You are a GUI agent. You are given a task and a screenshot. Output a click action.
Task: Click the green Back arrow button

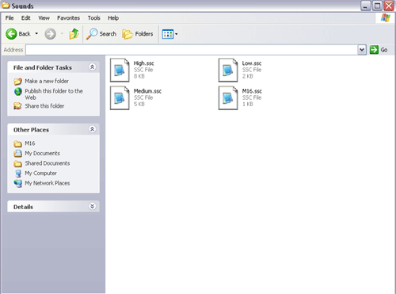11,34
